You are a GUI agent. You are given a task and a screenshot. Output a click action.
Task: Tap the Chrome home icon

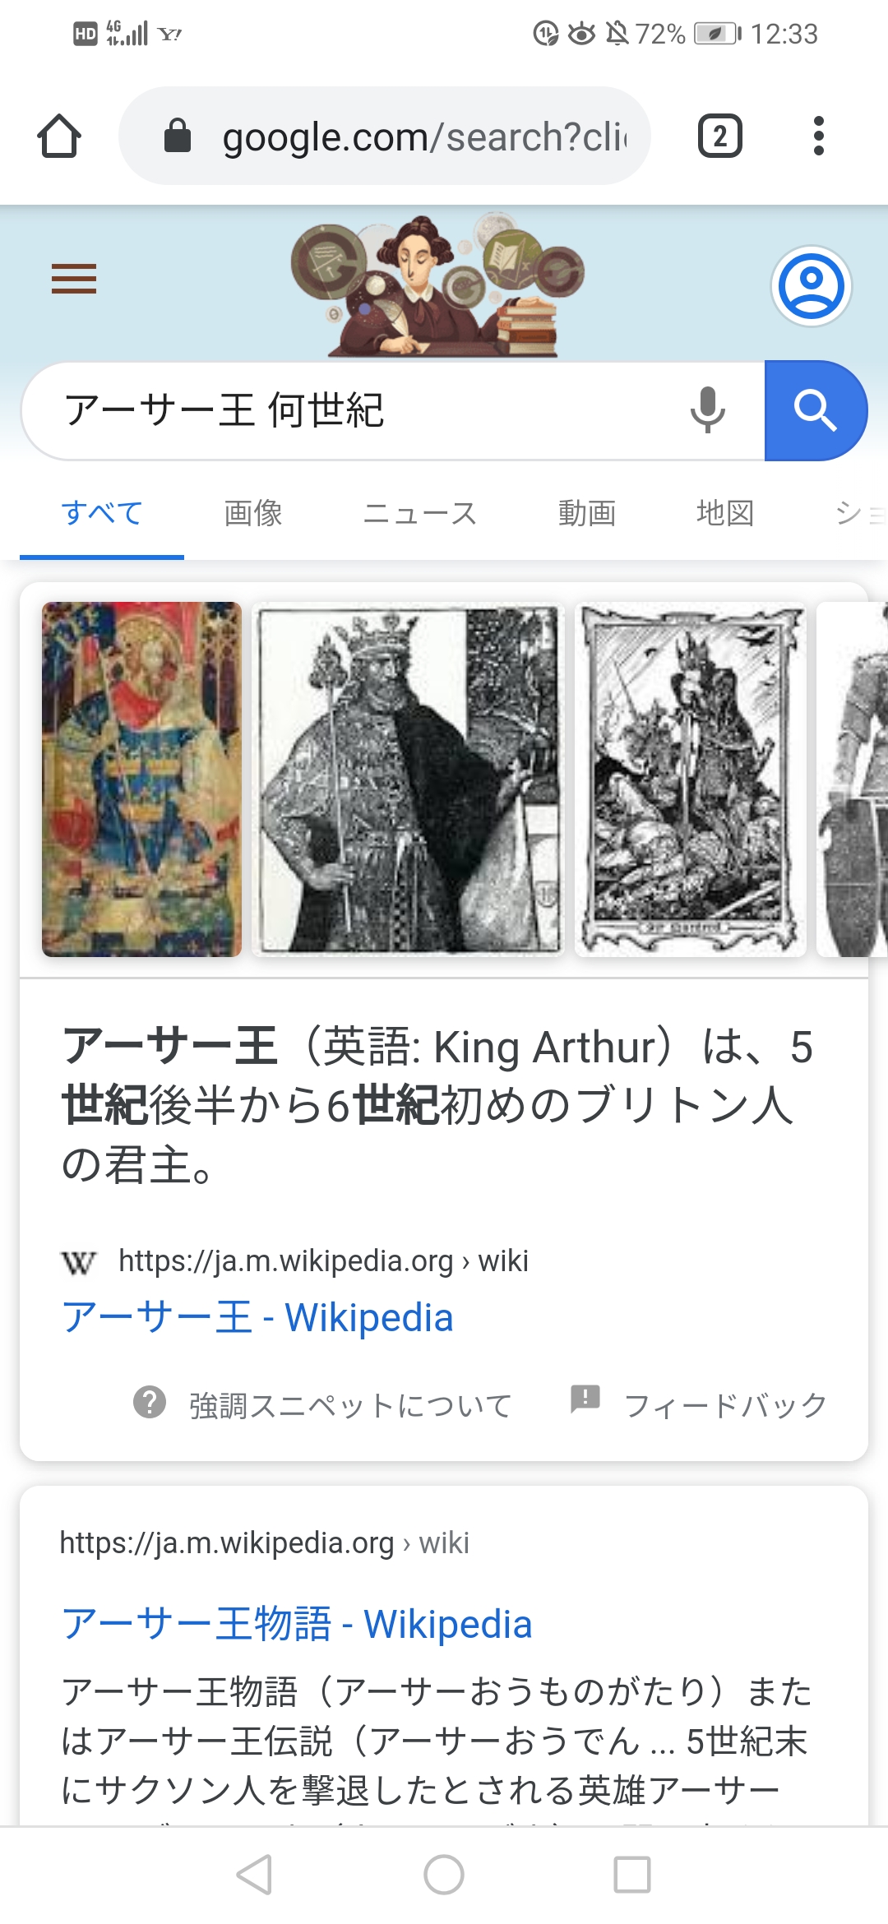[59, 136]
